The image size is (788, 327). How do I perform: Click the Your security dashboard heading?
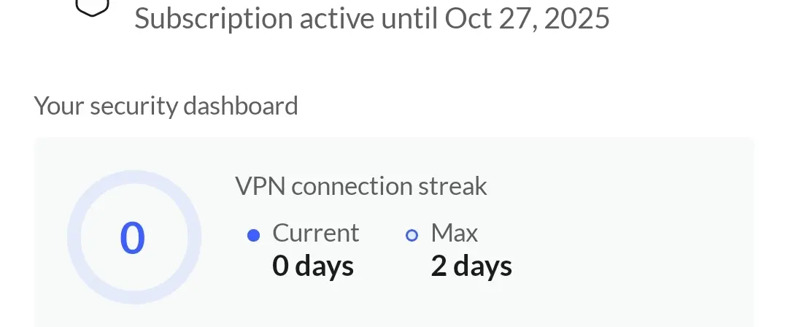pos(166,107)
